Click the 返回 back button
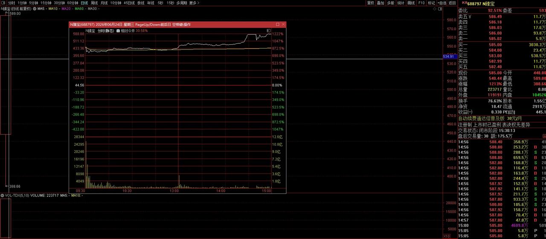 coord(452,3)
